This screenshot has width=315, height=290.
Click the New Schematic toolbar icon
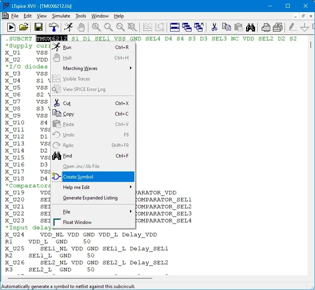coord(11,27)
